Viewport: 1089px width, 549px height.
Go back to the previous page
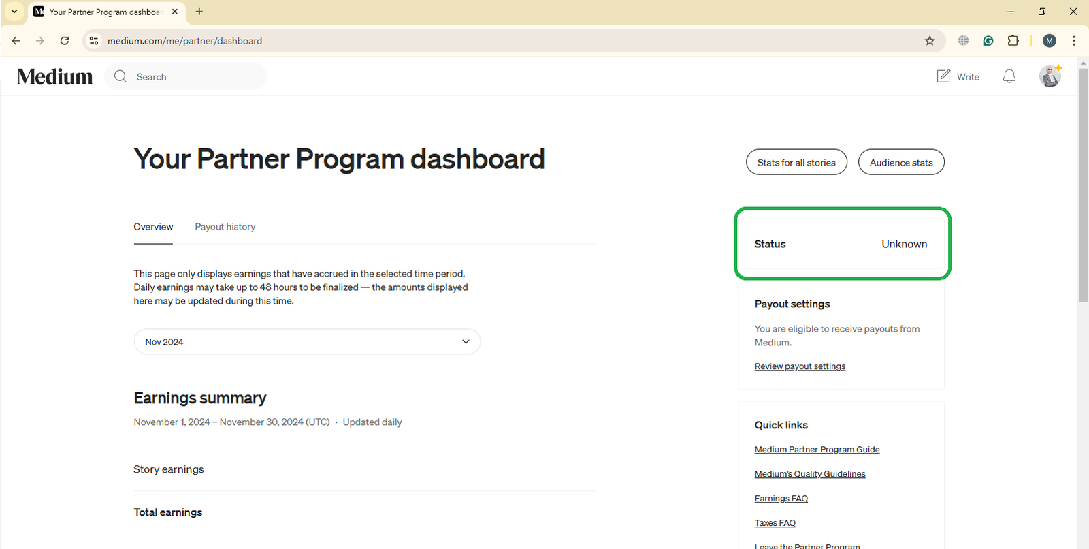(x=16, y=41)
